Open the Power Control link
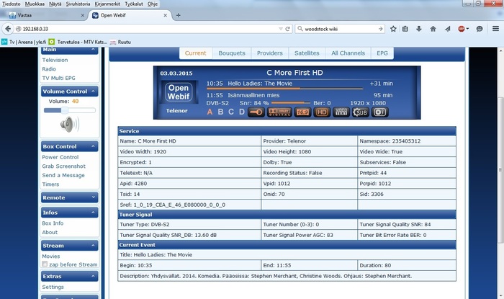504x299 pixels. pos(60,157)
